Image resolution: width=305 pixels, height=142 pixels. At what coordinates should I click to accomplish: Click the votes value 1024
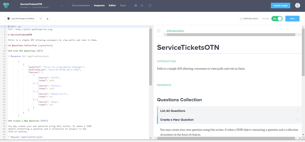51,88
